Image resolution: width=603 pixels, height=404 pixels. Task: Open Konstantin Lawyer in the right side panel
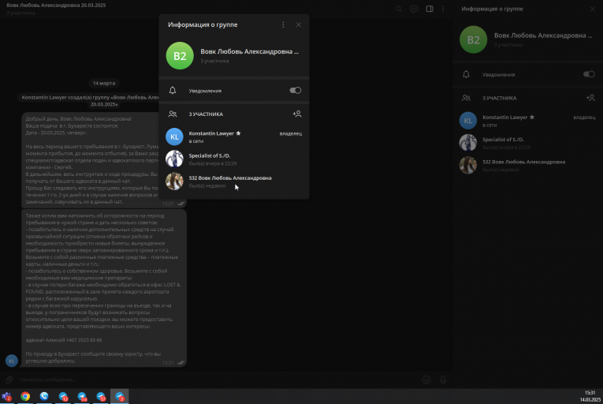click(x=527, y=121)
